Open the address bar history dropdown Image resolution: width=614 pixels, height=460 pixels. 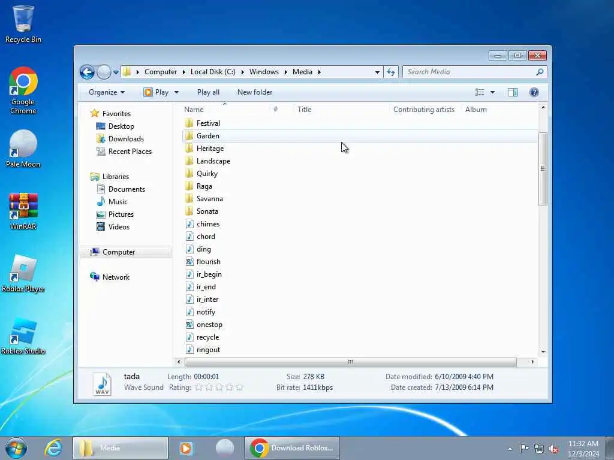377,72
